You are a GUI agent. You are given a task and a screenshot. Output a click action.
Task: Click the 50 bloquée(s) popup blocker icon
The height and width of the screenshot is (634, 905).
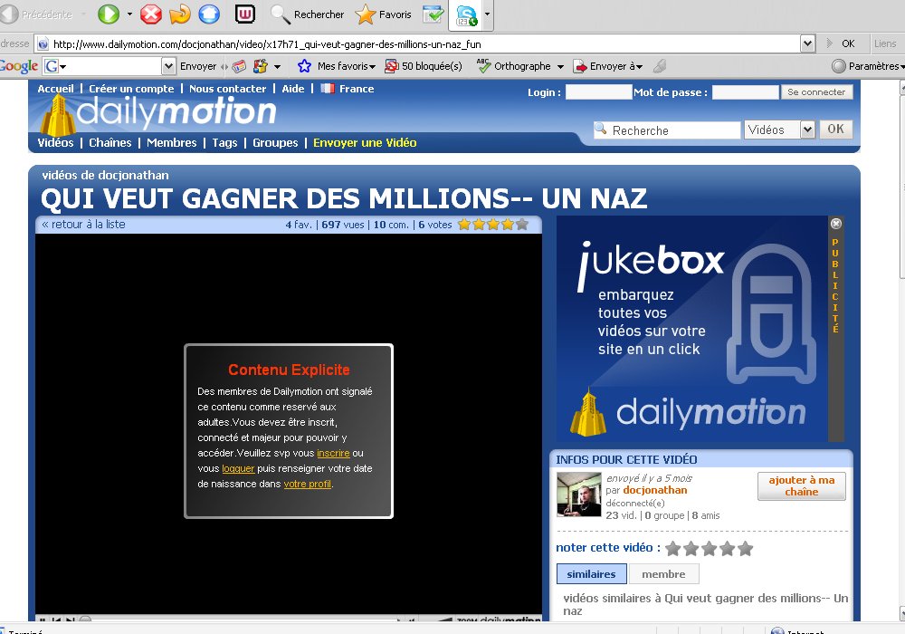[392, 66]
